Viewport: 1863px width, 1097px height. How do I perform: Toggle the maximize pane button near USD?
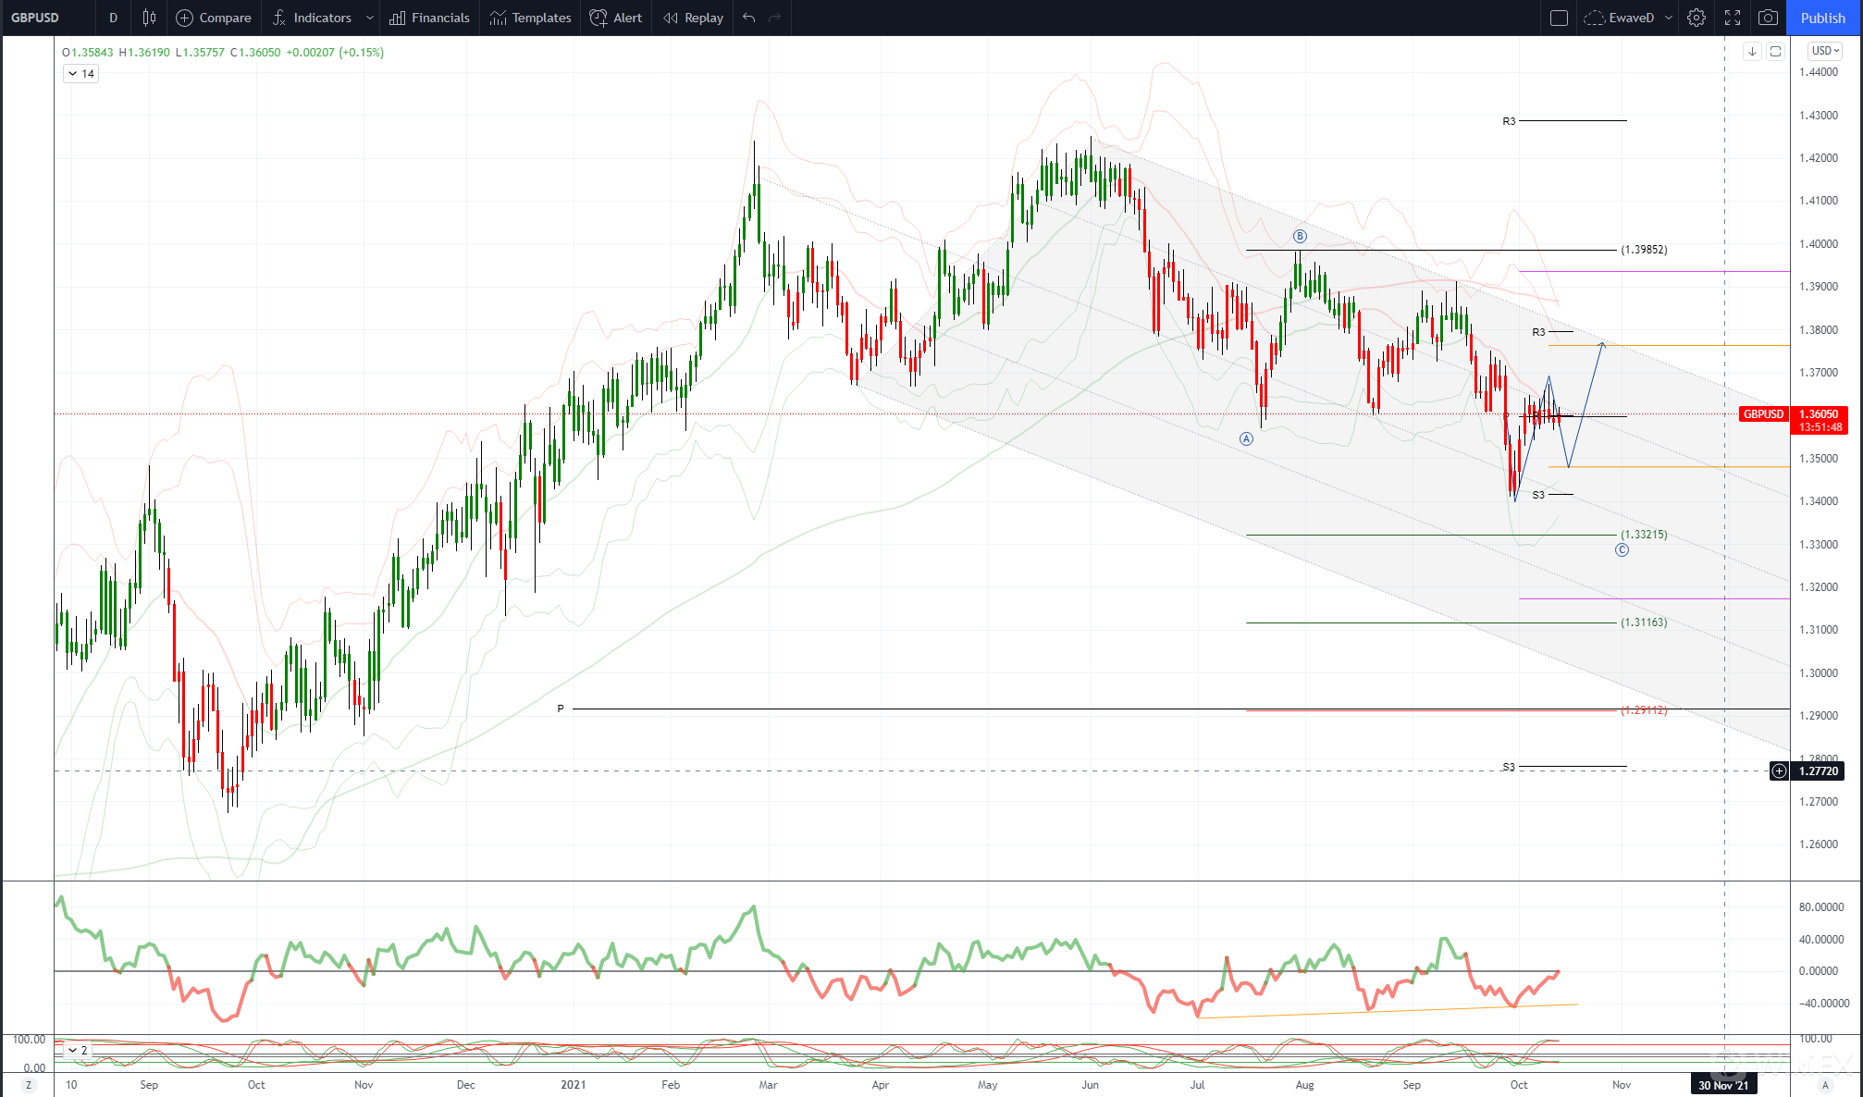[1775, 52]
